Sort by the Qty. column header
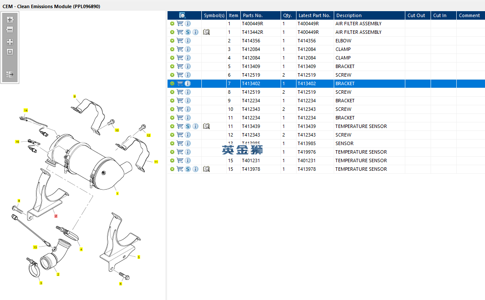The image size is (485, 300). (x=289, y=15)
